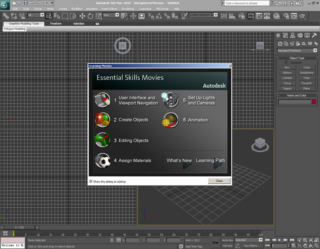Activate the Select and Rotate tool
This screenshot has width=320, height=249.
click(90, 16)
